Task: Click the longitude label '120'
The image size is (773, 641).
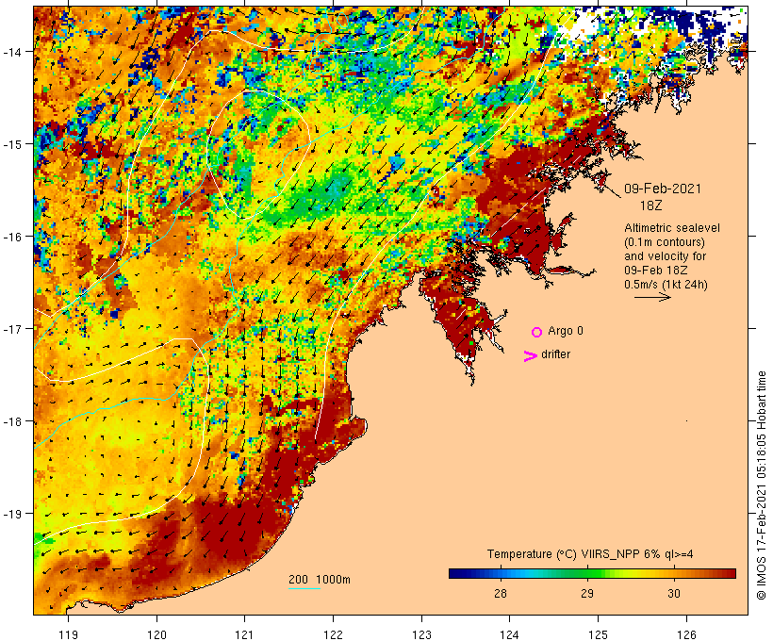Action: click(156, 634)
